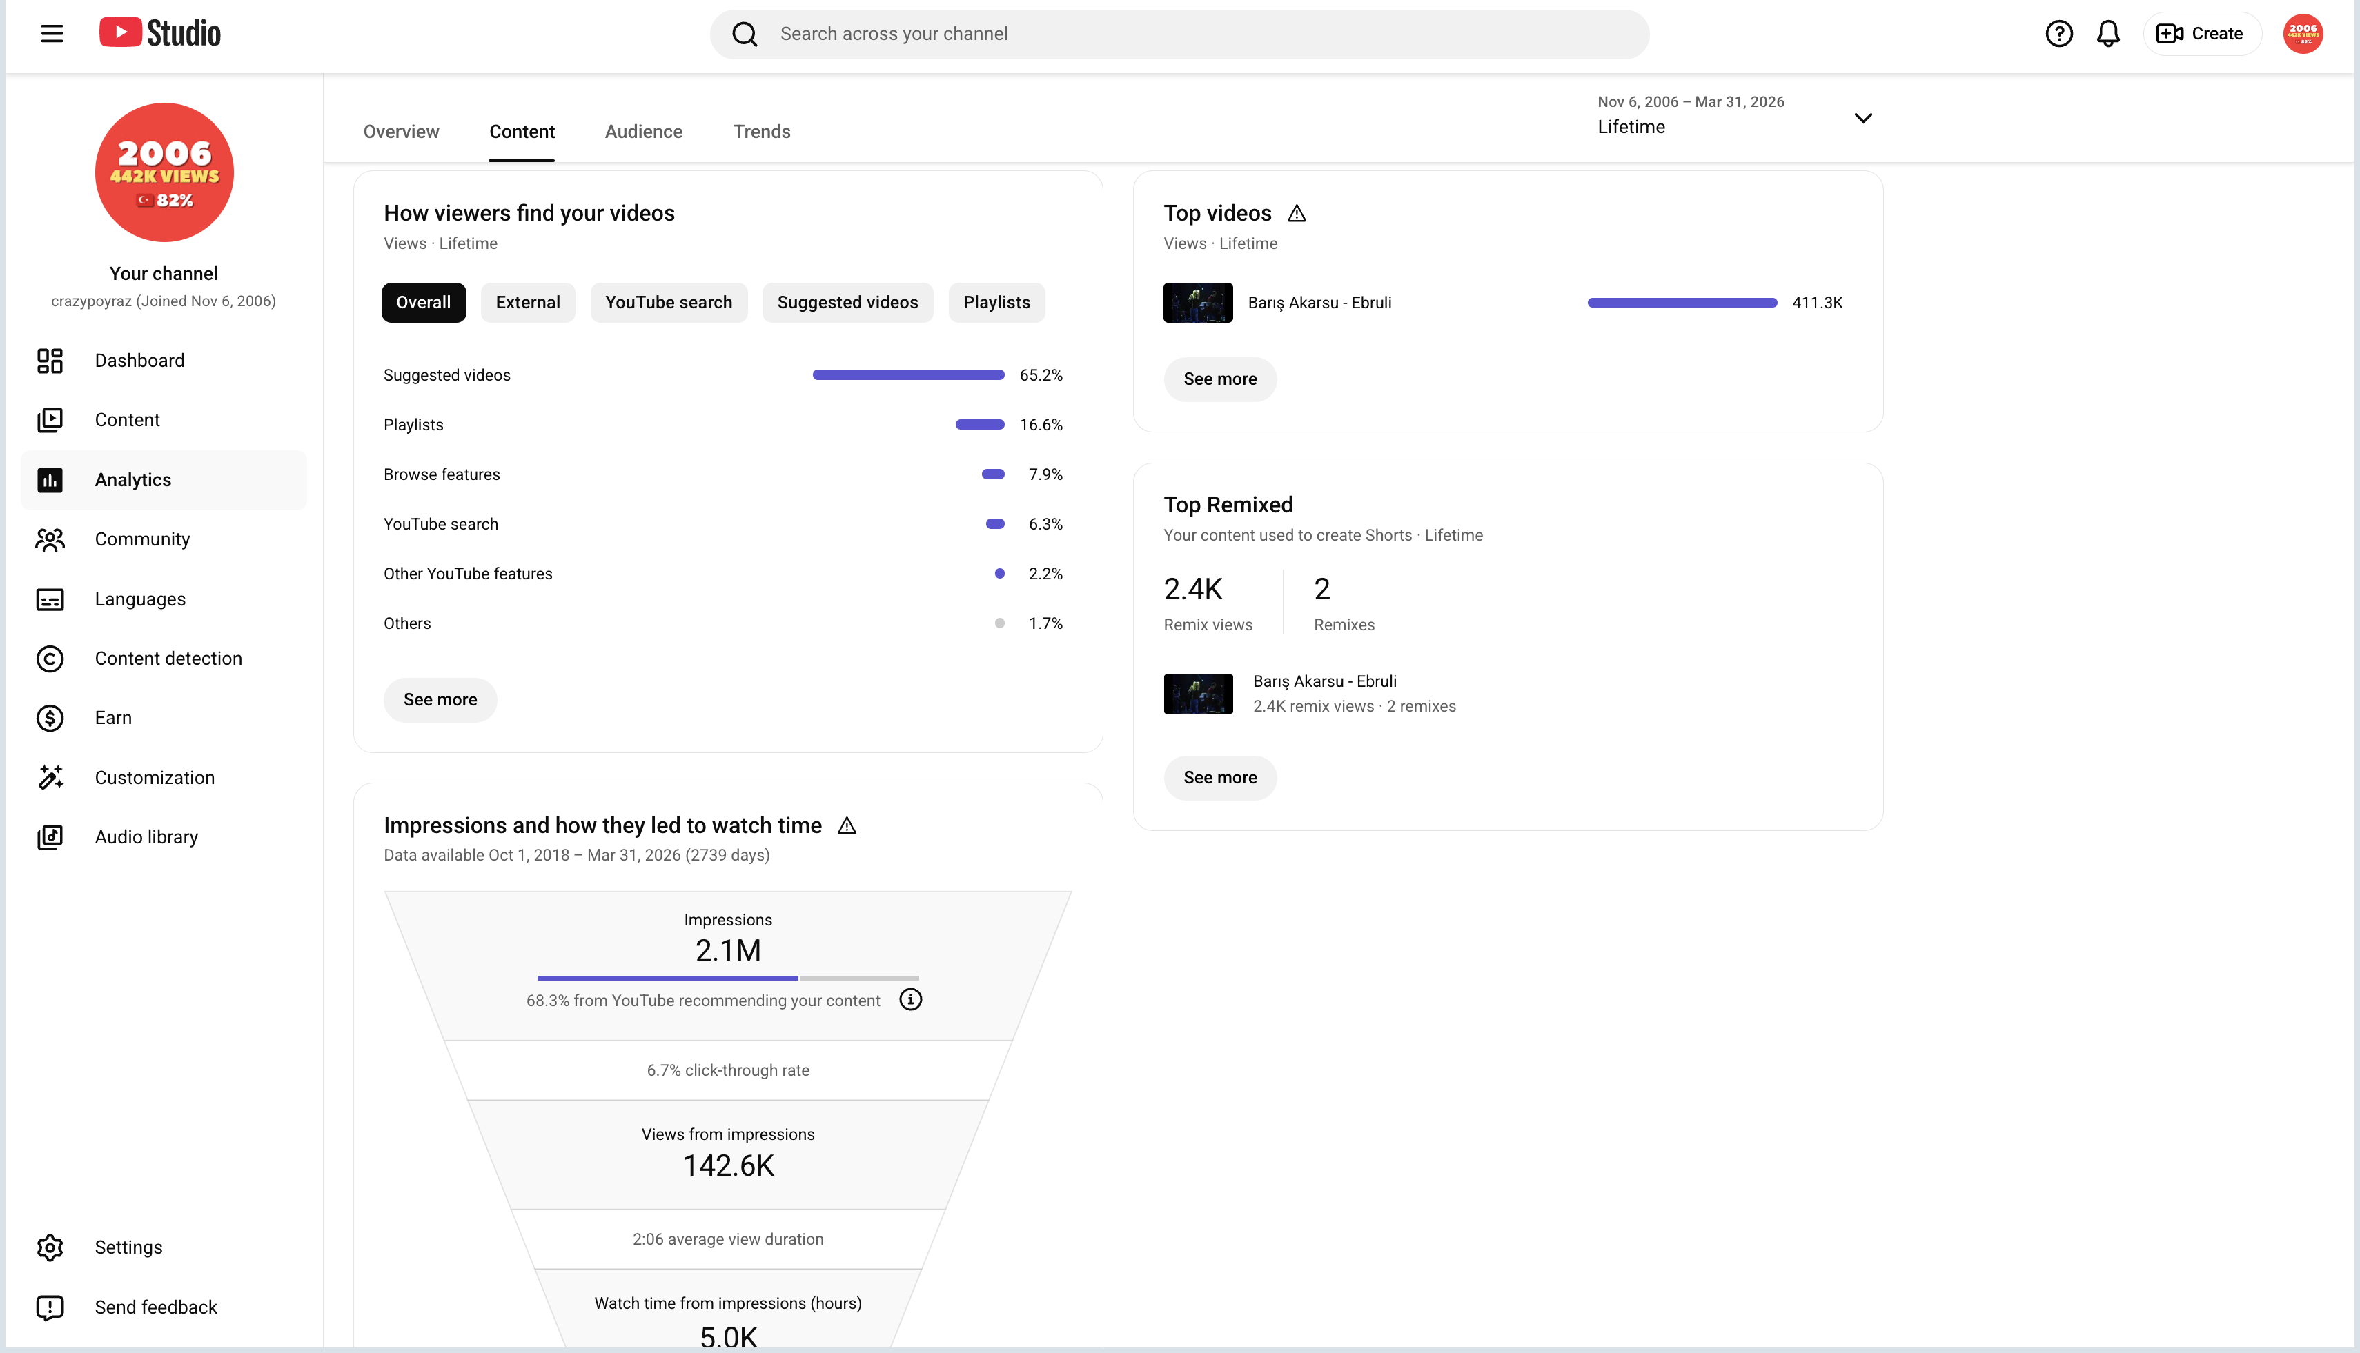2360x1353 pixels.
Task: Click the Languages subtitles icon
Action: click(x=50, y=599)
